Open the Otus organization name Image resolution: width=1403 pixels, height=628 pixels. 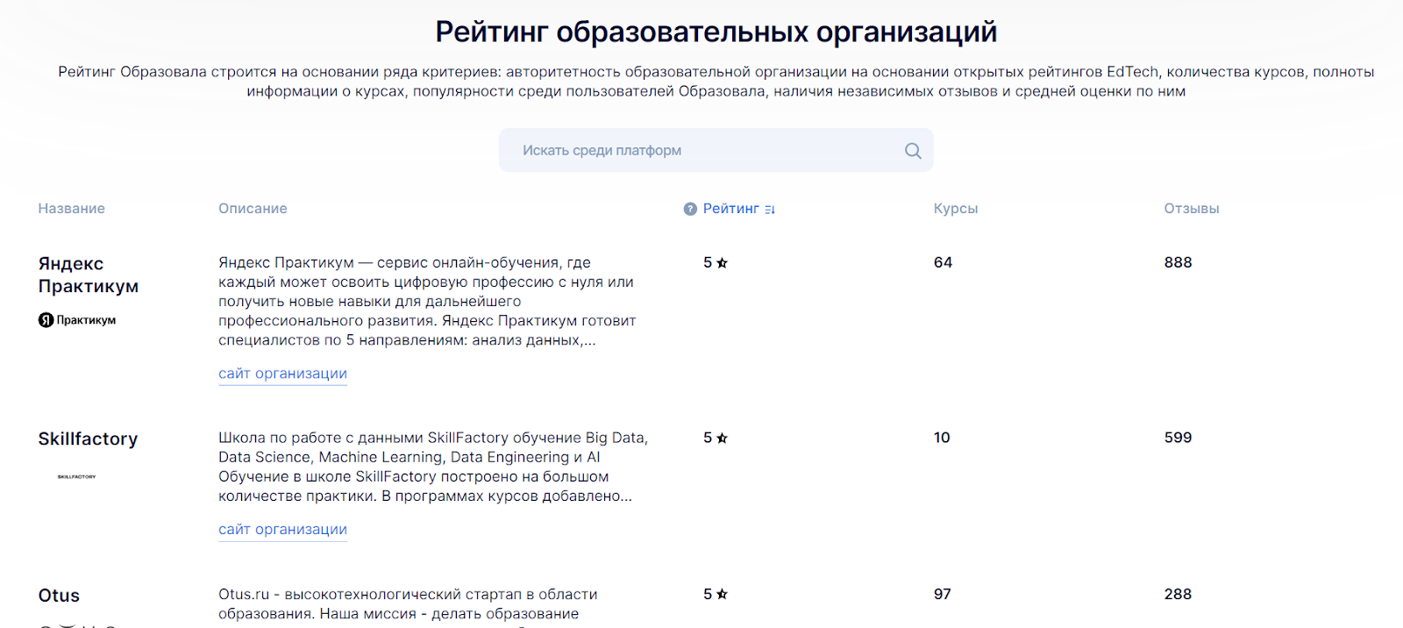59,596
